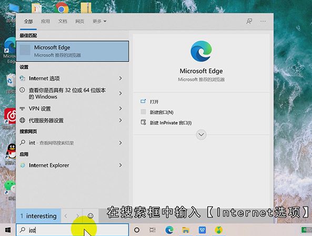The width and height of the screenshot is (312, 236).
Task: Select IME candidate 1 interesting
Action: pyautogui.click(x=38, y=216)
